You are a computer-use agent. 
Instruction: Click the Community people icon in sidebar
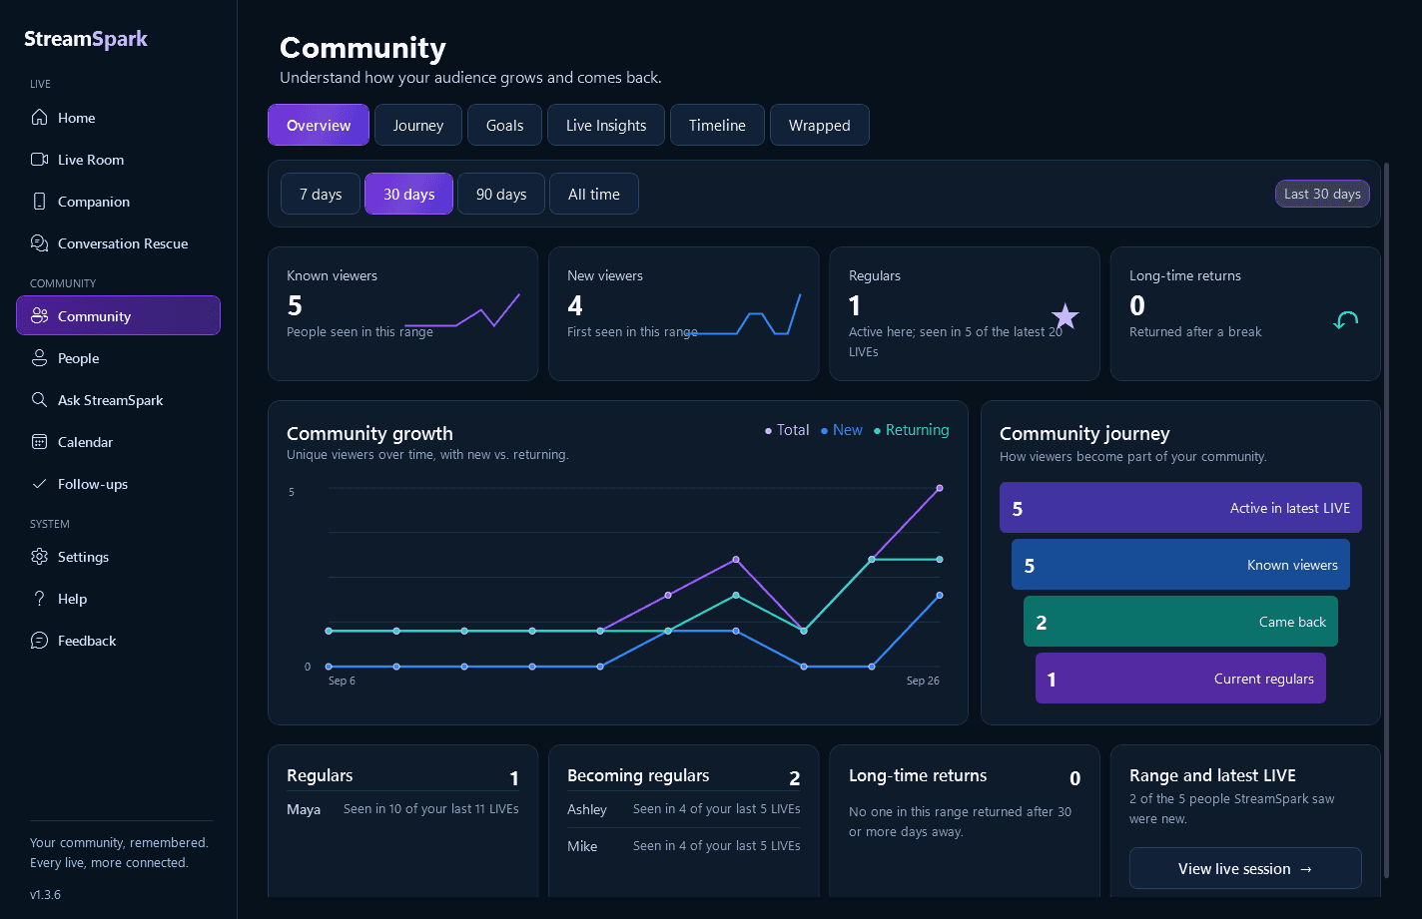(x=40, y=316)
